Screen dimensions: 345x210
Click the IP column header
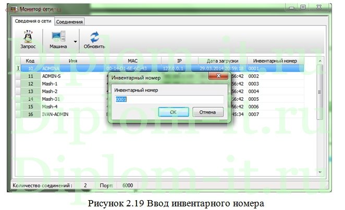180,61
